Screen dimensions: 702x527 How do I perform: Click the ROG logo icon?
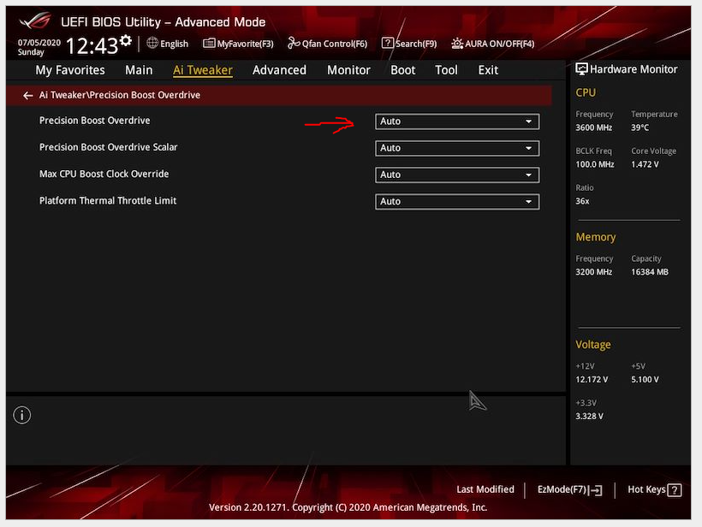[x=36, y=21]
